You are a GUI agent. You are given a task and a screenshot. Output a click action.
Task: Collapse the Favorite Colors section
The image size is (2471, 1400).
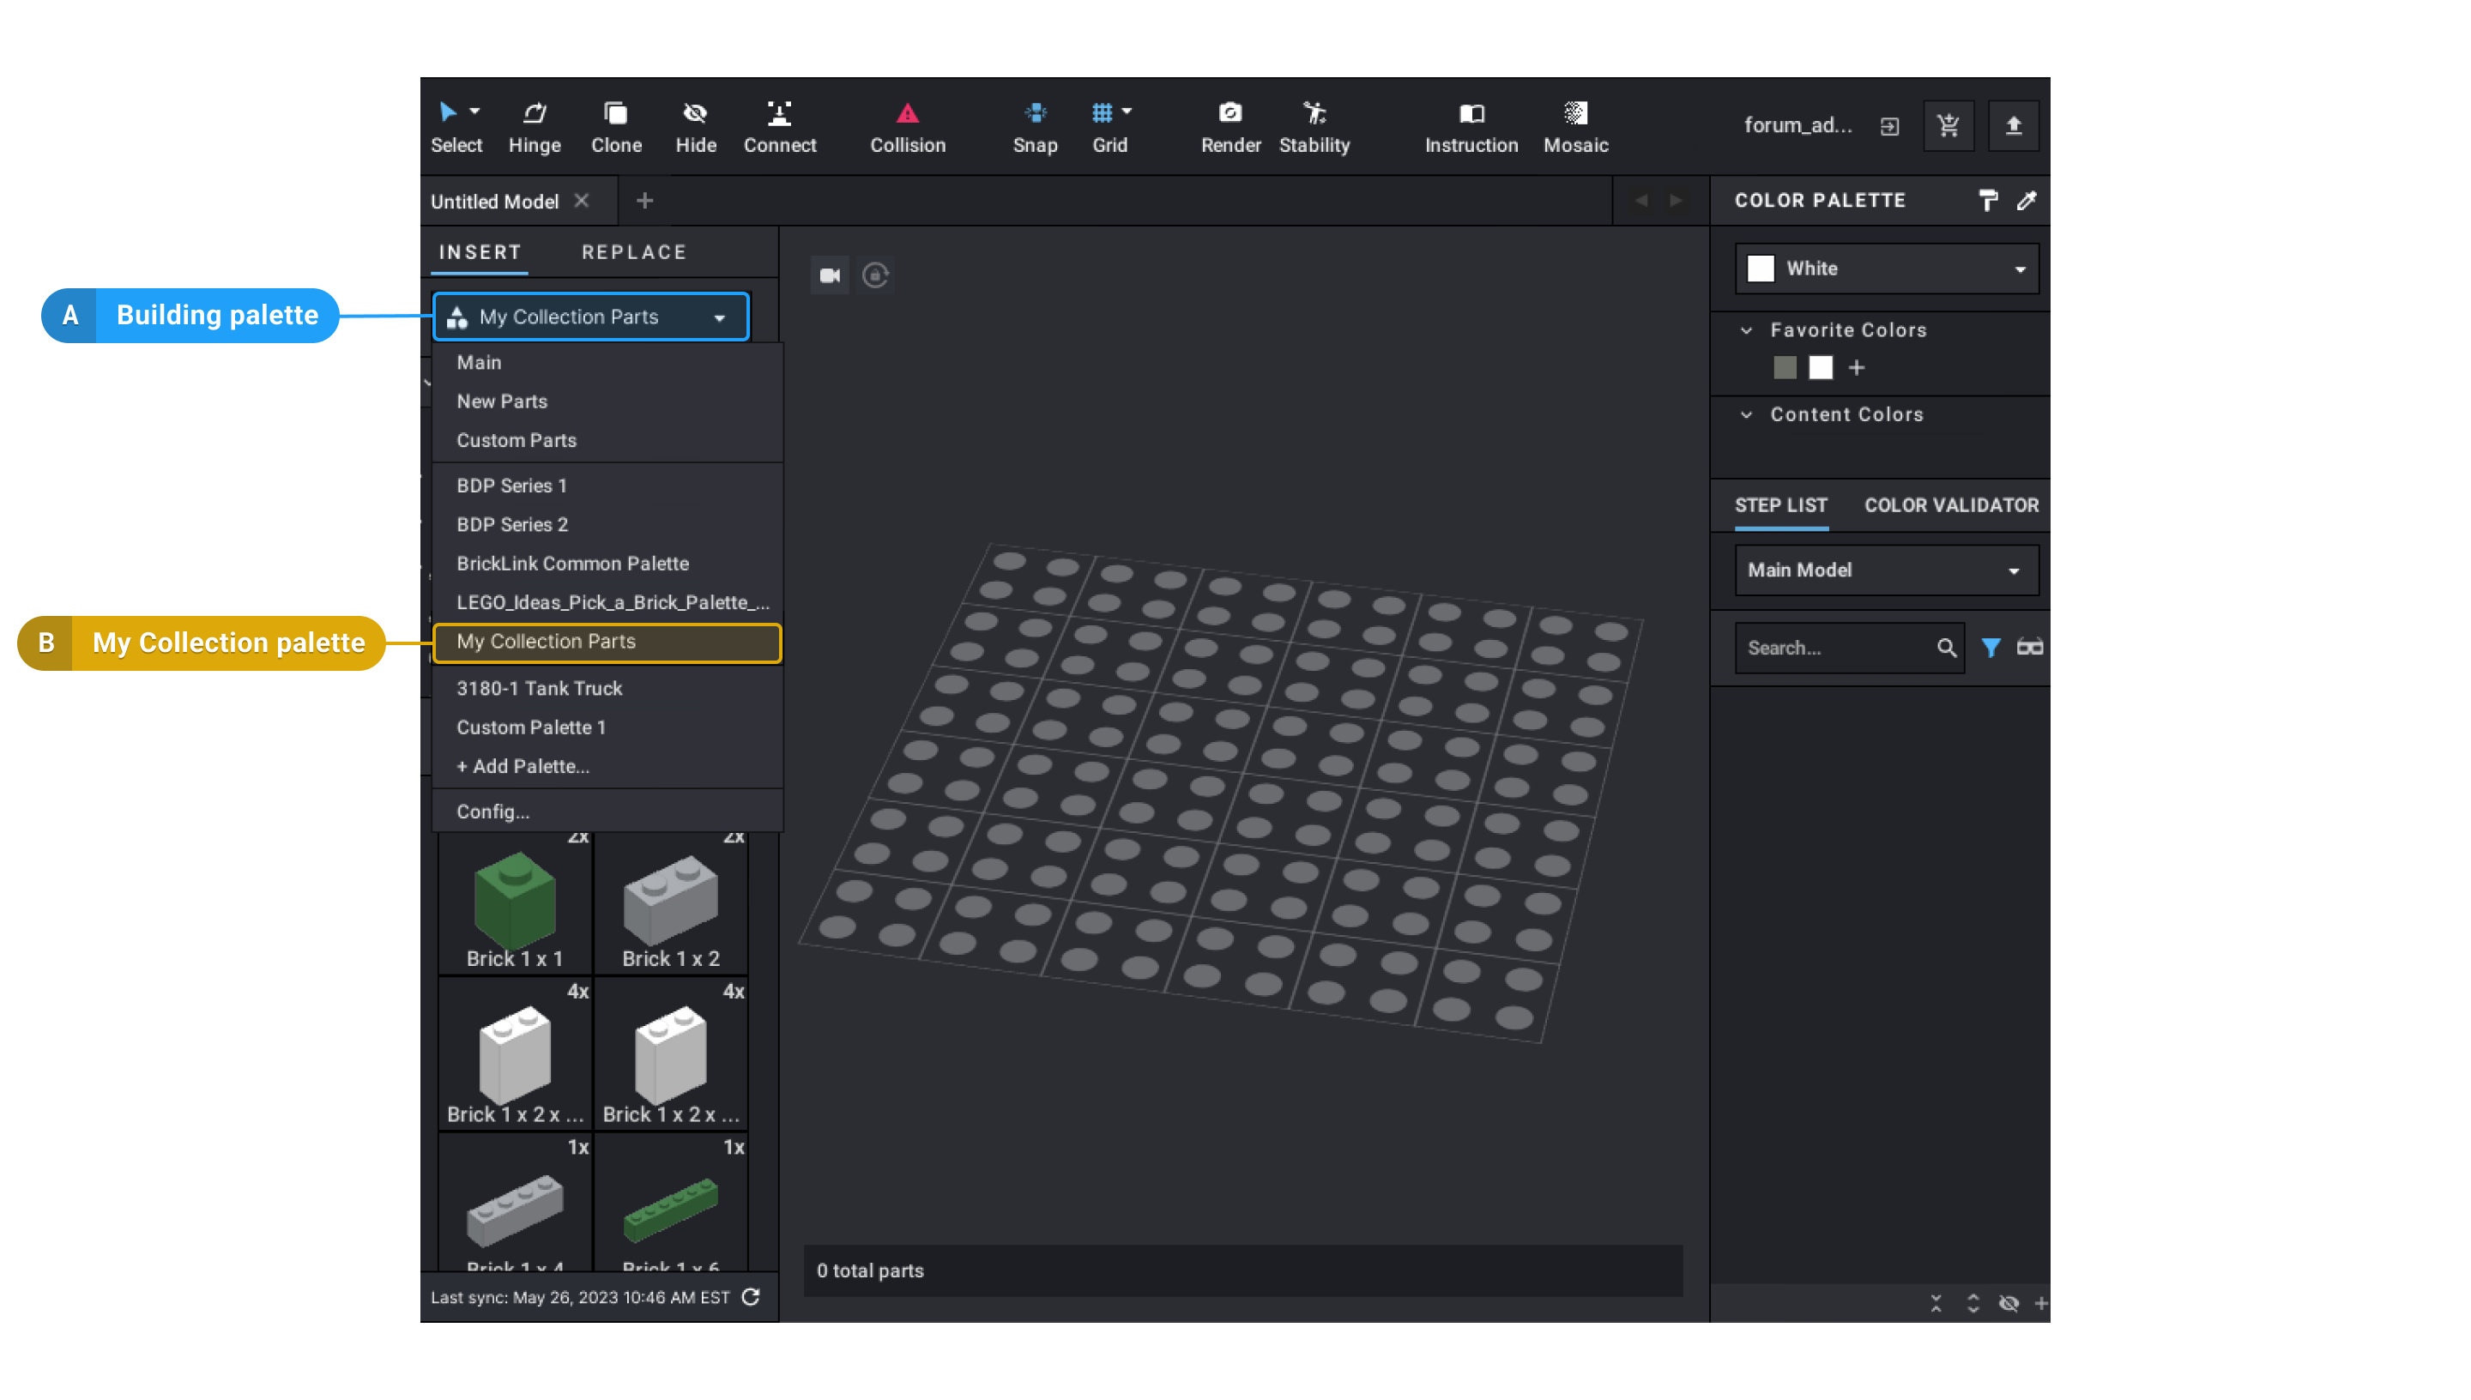[1746, 329]
